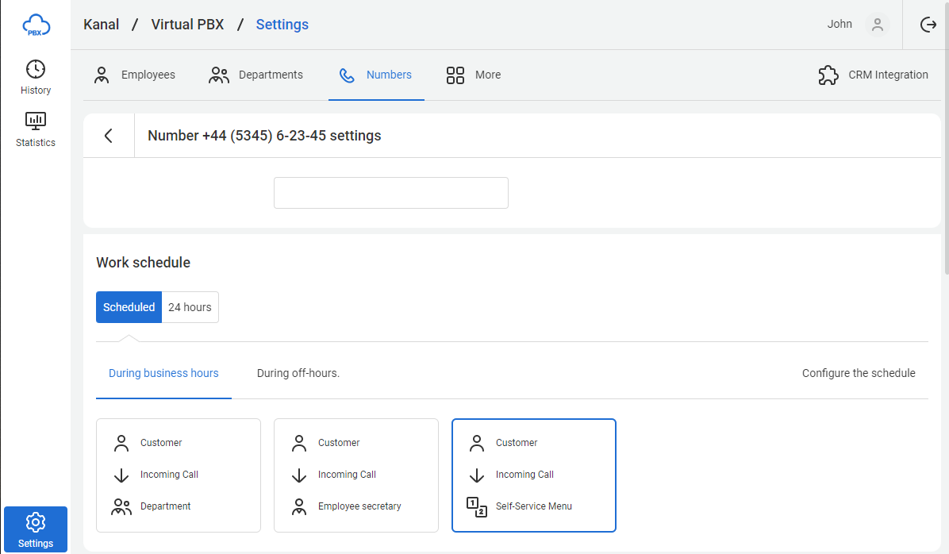This screenshot has height=554, width=949.
Task: Switch work schedule to 24 hours
Action: coord(190,307)
